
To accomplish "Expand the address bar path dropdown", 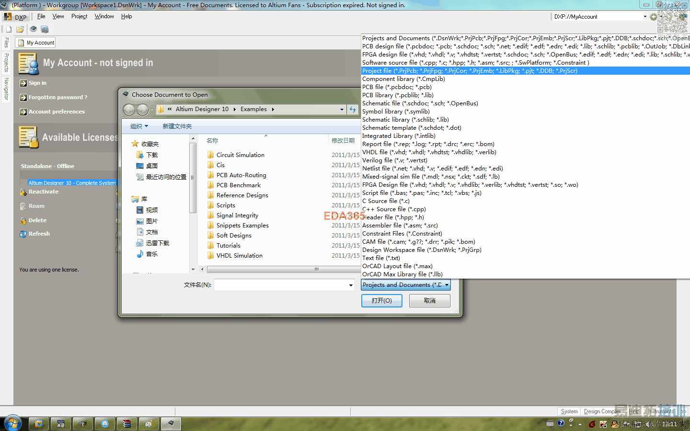I will point(342,110).
